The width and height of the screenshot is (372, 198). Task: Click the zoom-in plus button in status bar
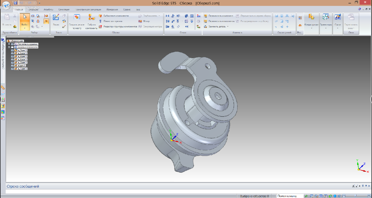pyautogui.click(x=369, y=196)
